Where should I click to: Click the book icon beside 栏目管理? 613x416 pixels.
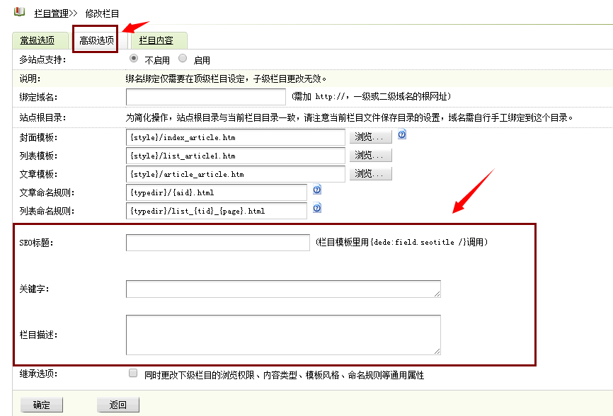[x=19, y=12]
